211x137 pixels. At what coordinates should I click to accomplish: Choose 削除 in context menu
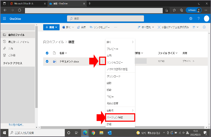tap(120, 83)
